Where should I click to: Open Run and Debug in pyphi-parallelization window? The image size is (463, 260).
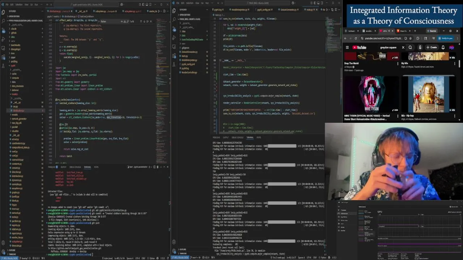coord(3,39)
